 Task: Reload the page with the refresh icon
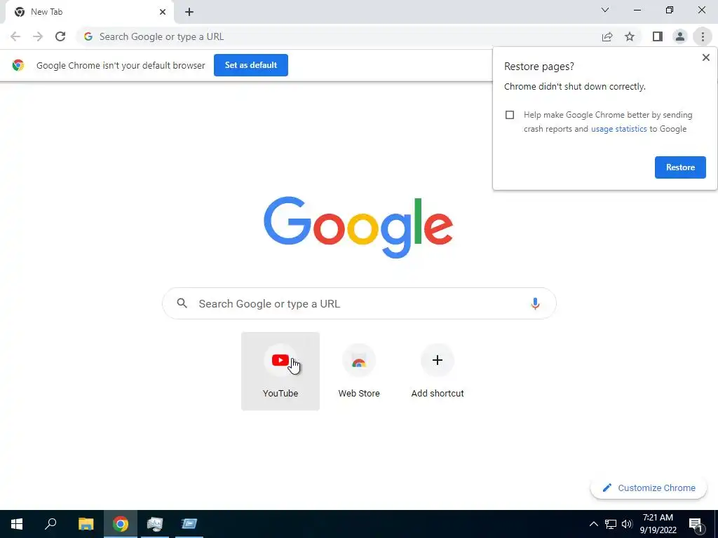[60, 36]
